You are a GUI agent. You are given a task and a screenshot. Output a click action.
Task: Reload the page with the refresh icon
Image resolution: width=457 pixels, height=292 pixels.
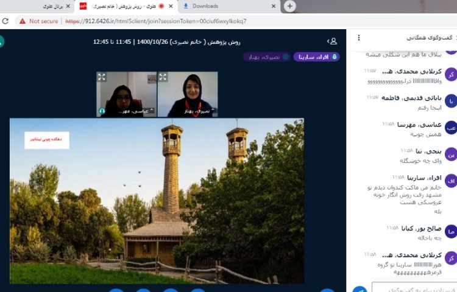(5, 21)
